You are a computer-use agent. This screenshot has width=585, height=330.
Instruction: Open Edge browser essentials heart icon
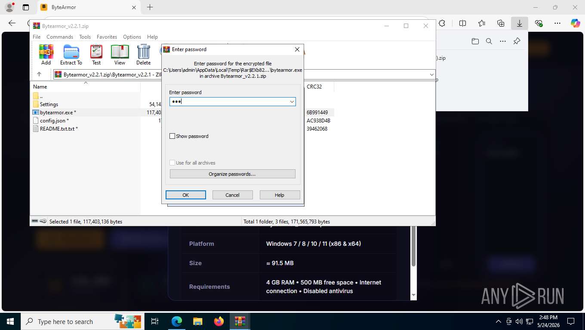539,23
